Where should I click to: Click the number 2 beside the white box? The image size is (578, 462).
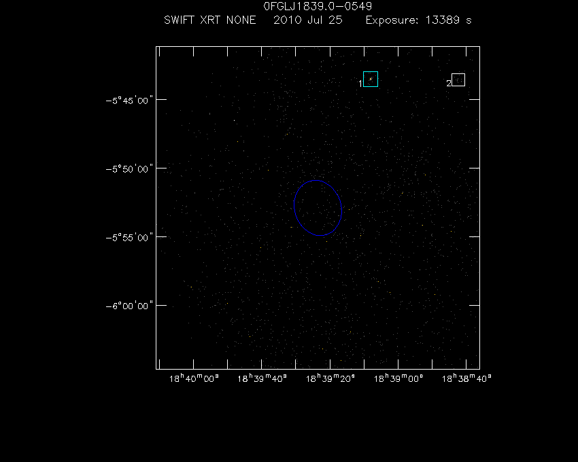[449, 84]
